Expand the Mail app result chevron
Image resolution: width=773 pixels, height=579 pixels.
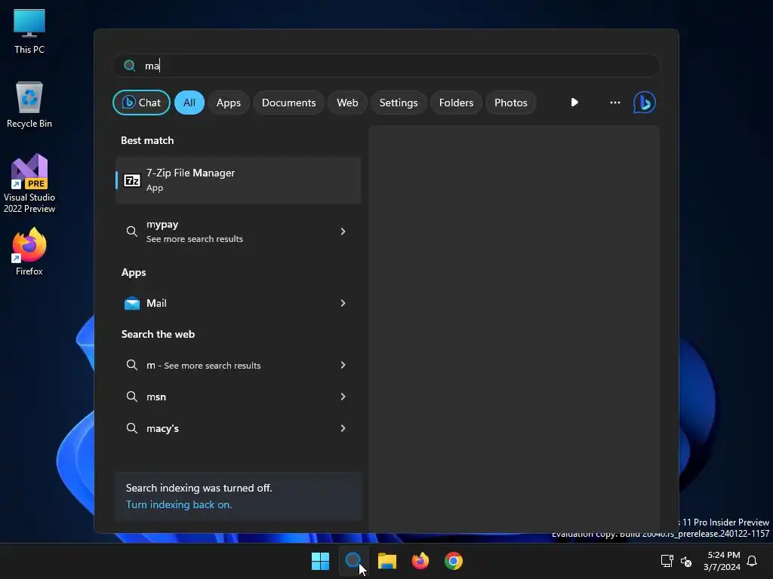[x=343, y=303]
